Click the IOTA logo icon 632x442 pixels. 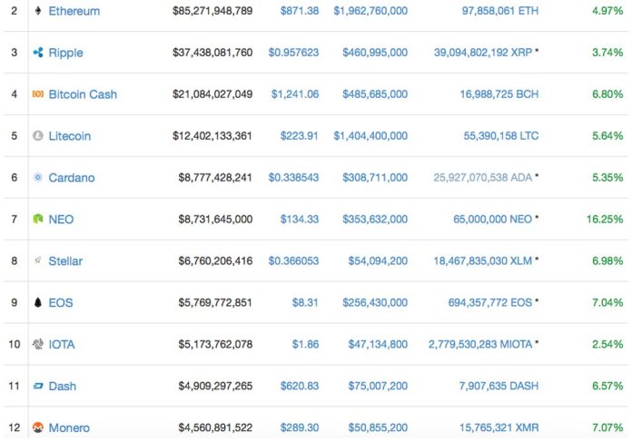coord(37,345)
